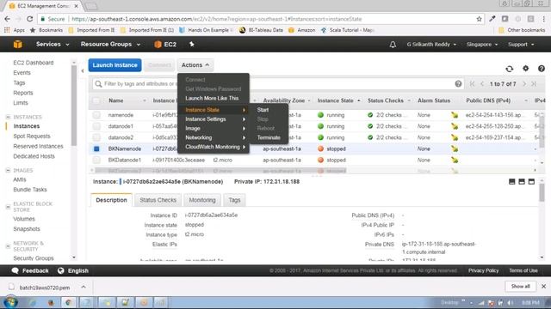Image resolution: width=551 pixels, height=309 pixels.
Task: Switch to the Tags tab
Action: 234,200
